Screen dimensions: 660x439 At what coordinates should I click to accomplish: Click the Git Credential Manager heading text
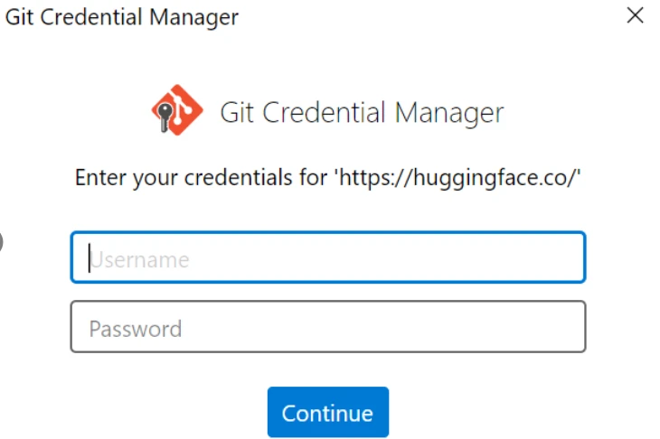(362, 113)
